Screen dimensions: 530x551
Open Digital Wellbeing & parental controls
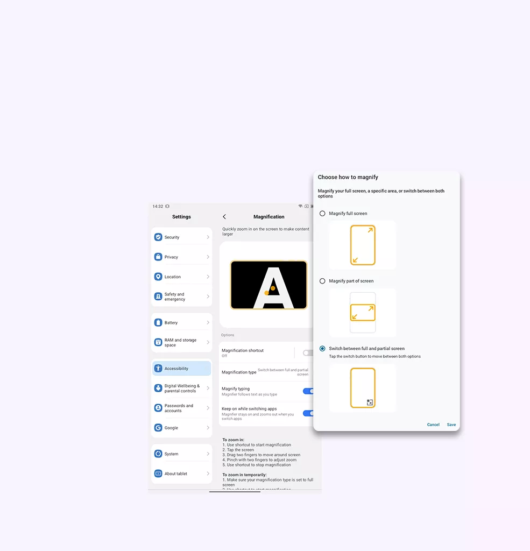[181, 388]
